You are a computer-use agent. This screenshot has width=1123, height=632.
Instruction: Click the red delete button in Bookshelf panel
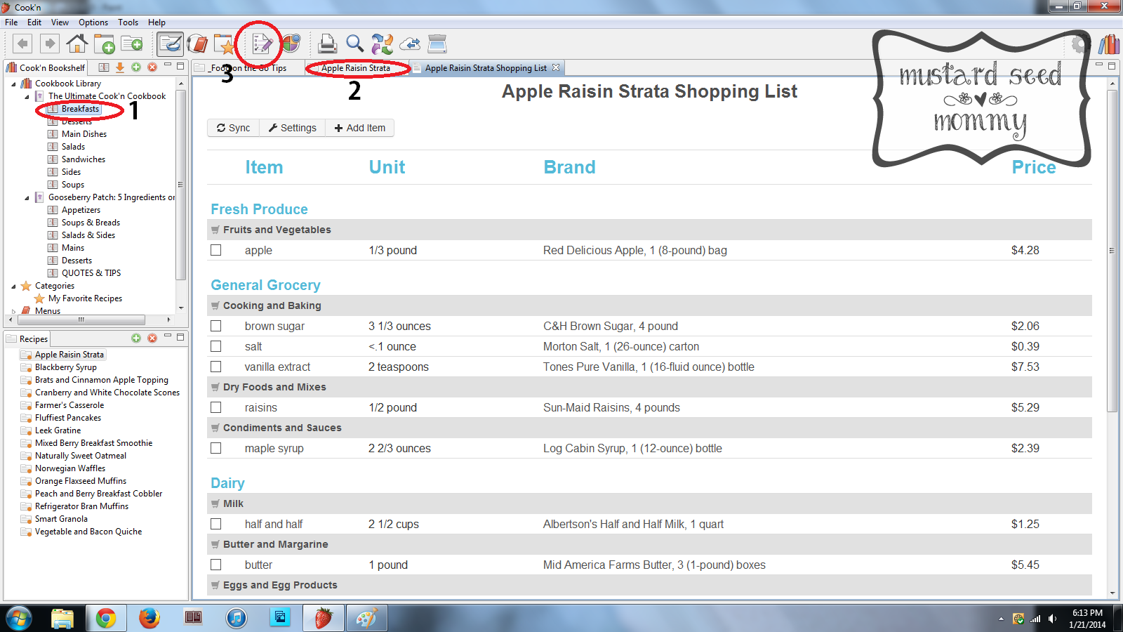click(x=152, y=67)
